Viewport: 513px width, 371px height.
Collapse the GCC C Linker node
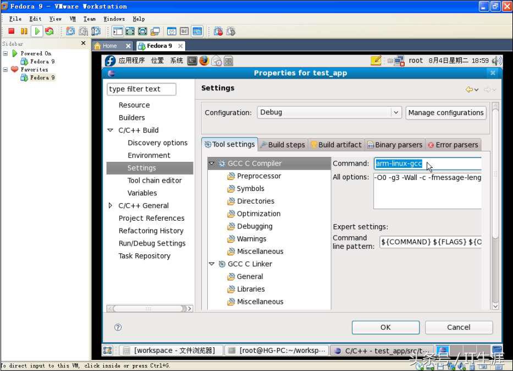coord(212,264)
